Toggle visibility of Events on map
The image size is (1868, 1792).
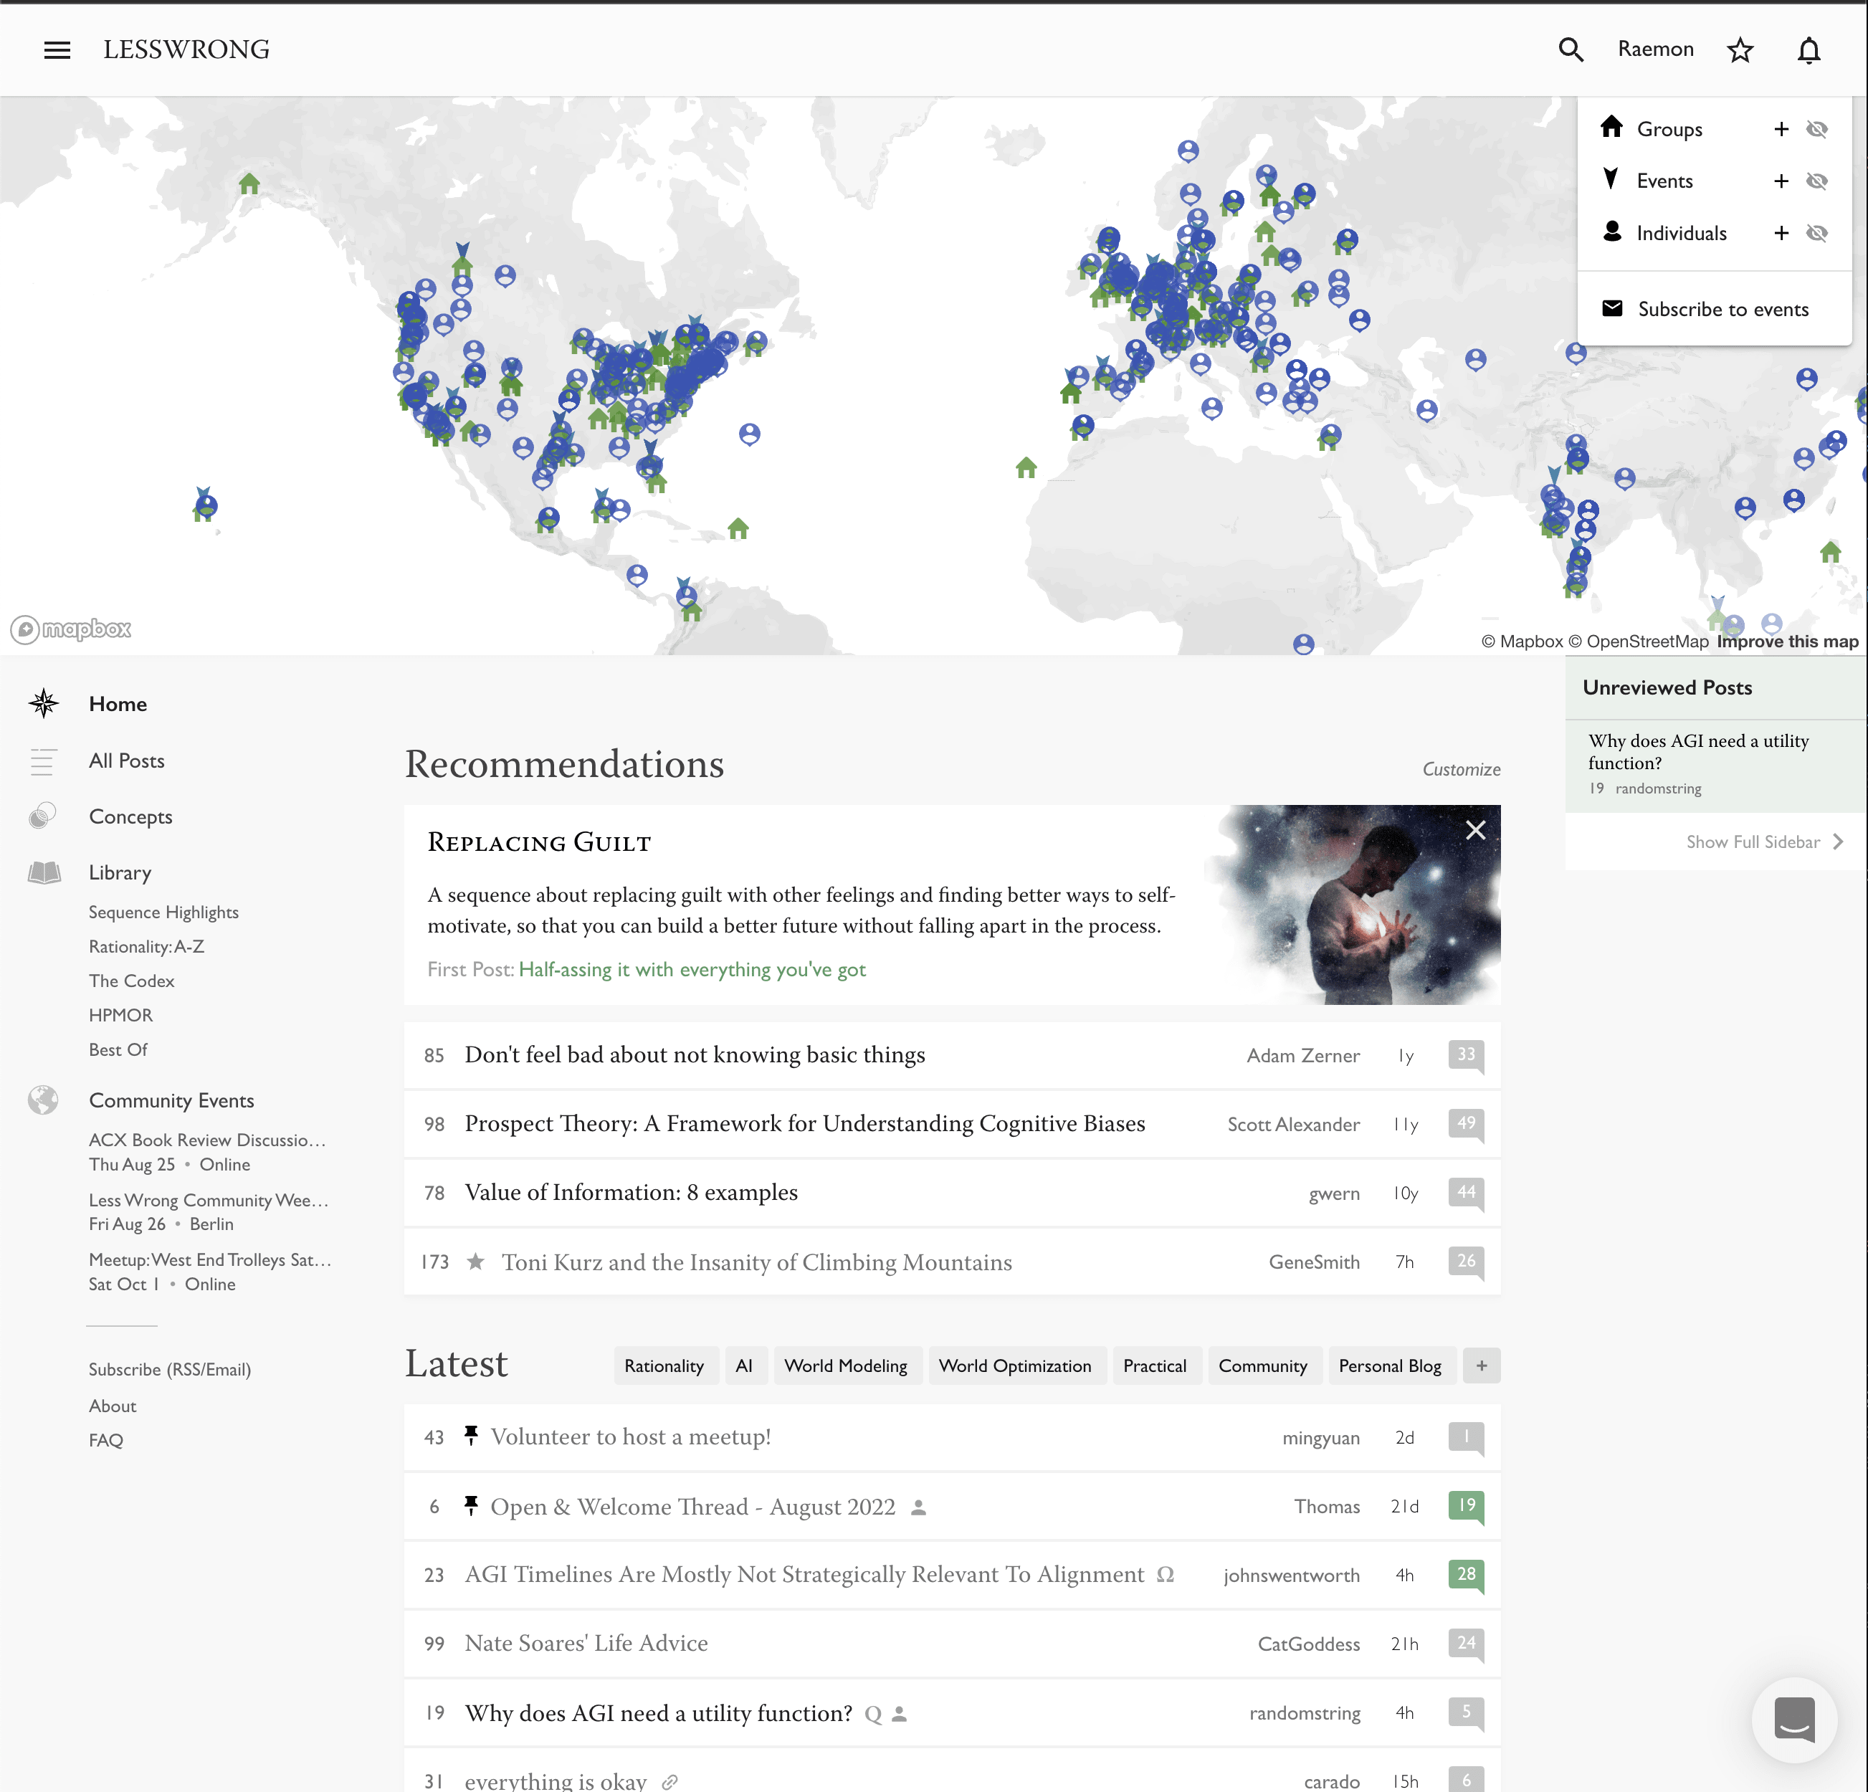click(x=1818, y=181)
